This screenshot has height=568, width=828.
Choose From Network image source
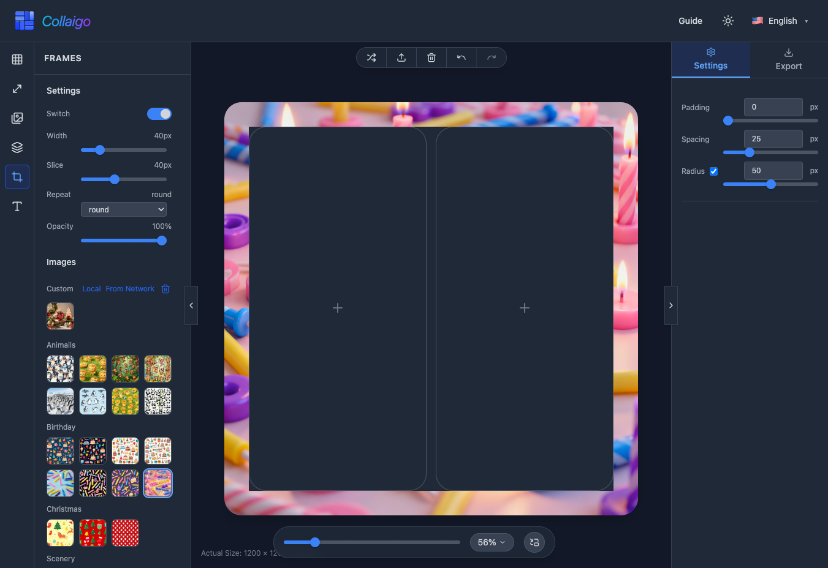(130, 289)
